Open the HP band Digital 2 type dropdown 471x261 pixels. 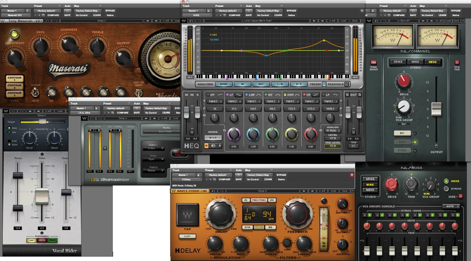coord(215,101)
